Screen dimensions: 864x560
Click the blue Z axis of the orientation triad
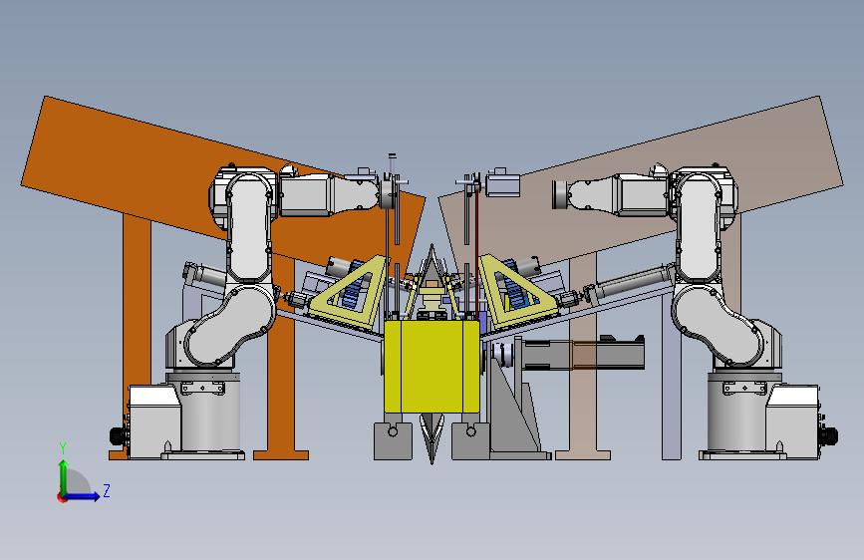tap(83, 496)
